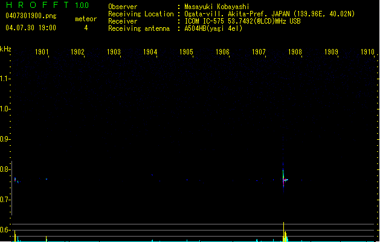Click the 0.6 kHz frequency label
The width and height of the screenshot is (380, 242).
tap(4, 230)
